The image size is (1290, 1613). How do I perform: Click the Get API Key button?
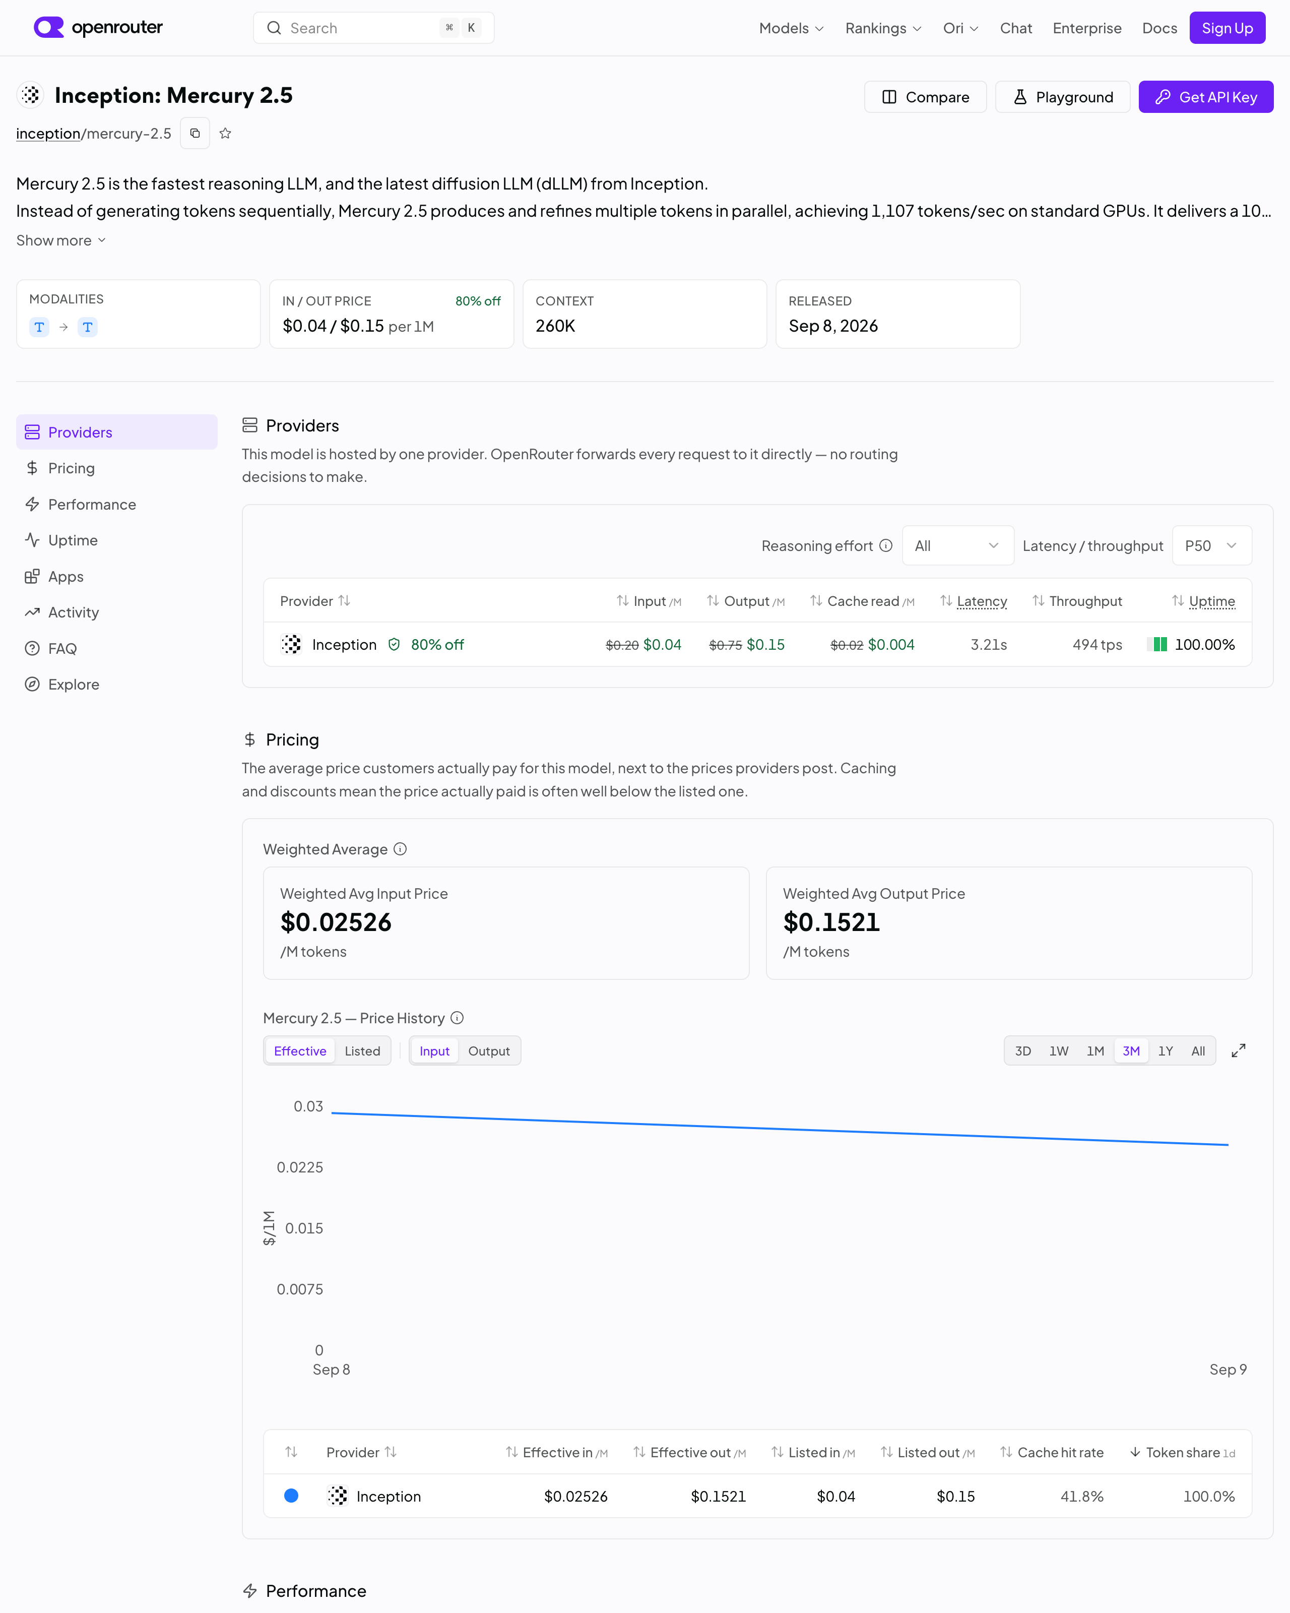tap(1205, 96)
